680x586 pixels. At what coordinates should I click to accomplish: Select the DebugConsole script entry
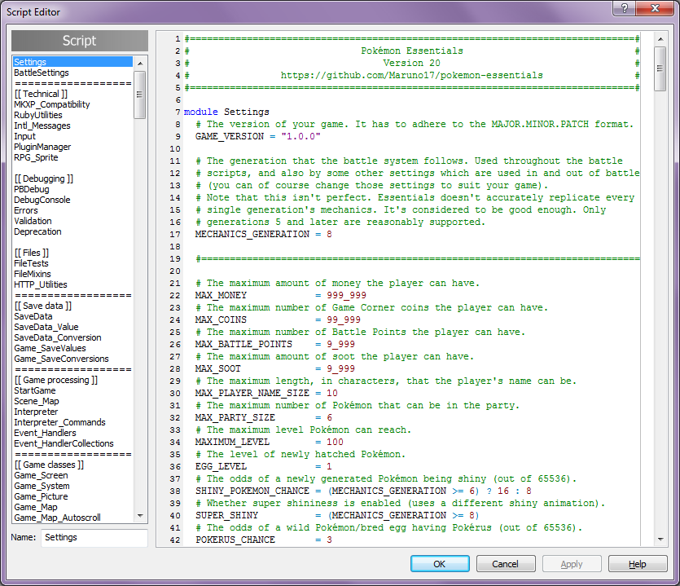tap(42, 200)
